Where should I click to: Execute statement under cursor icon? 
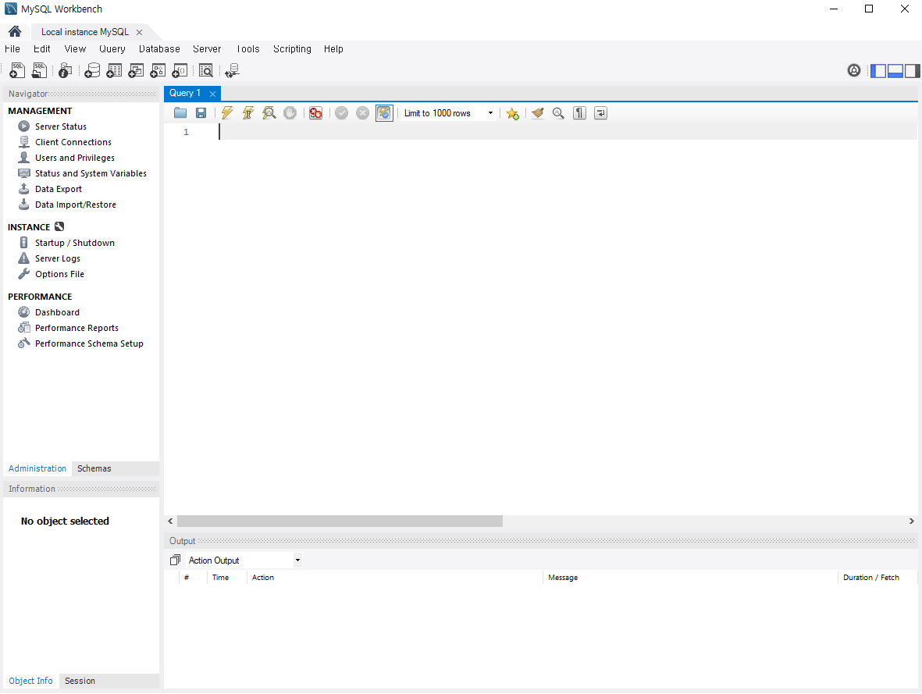point(248,113)
